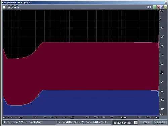This screenshot has width=168, height=126.
Task: Open the Advanced options button
Action: (160, 123)
